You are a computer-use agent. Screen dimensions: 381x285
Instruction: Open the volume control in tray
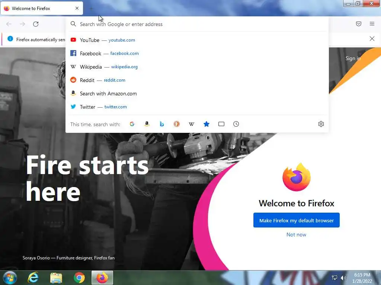click(343, 278)
